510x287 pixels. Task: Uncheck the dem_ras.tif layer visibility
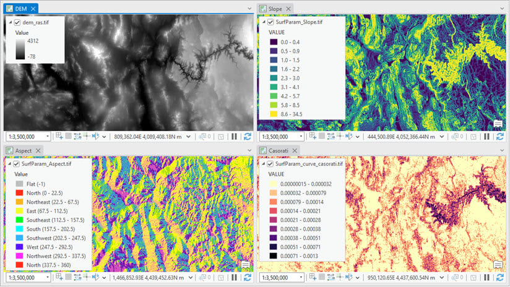click(17, 22)
